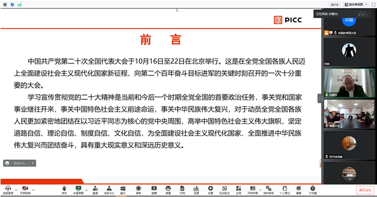The image size is (377, 197).
Task: Expand the subtitles options arrow
Action: coord(260,190)
